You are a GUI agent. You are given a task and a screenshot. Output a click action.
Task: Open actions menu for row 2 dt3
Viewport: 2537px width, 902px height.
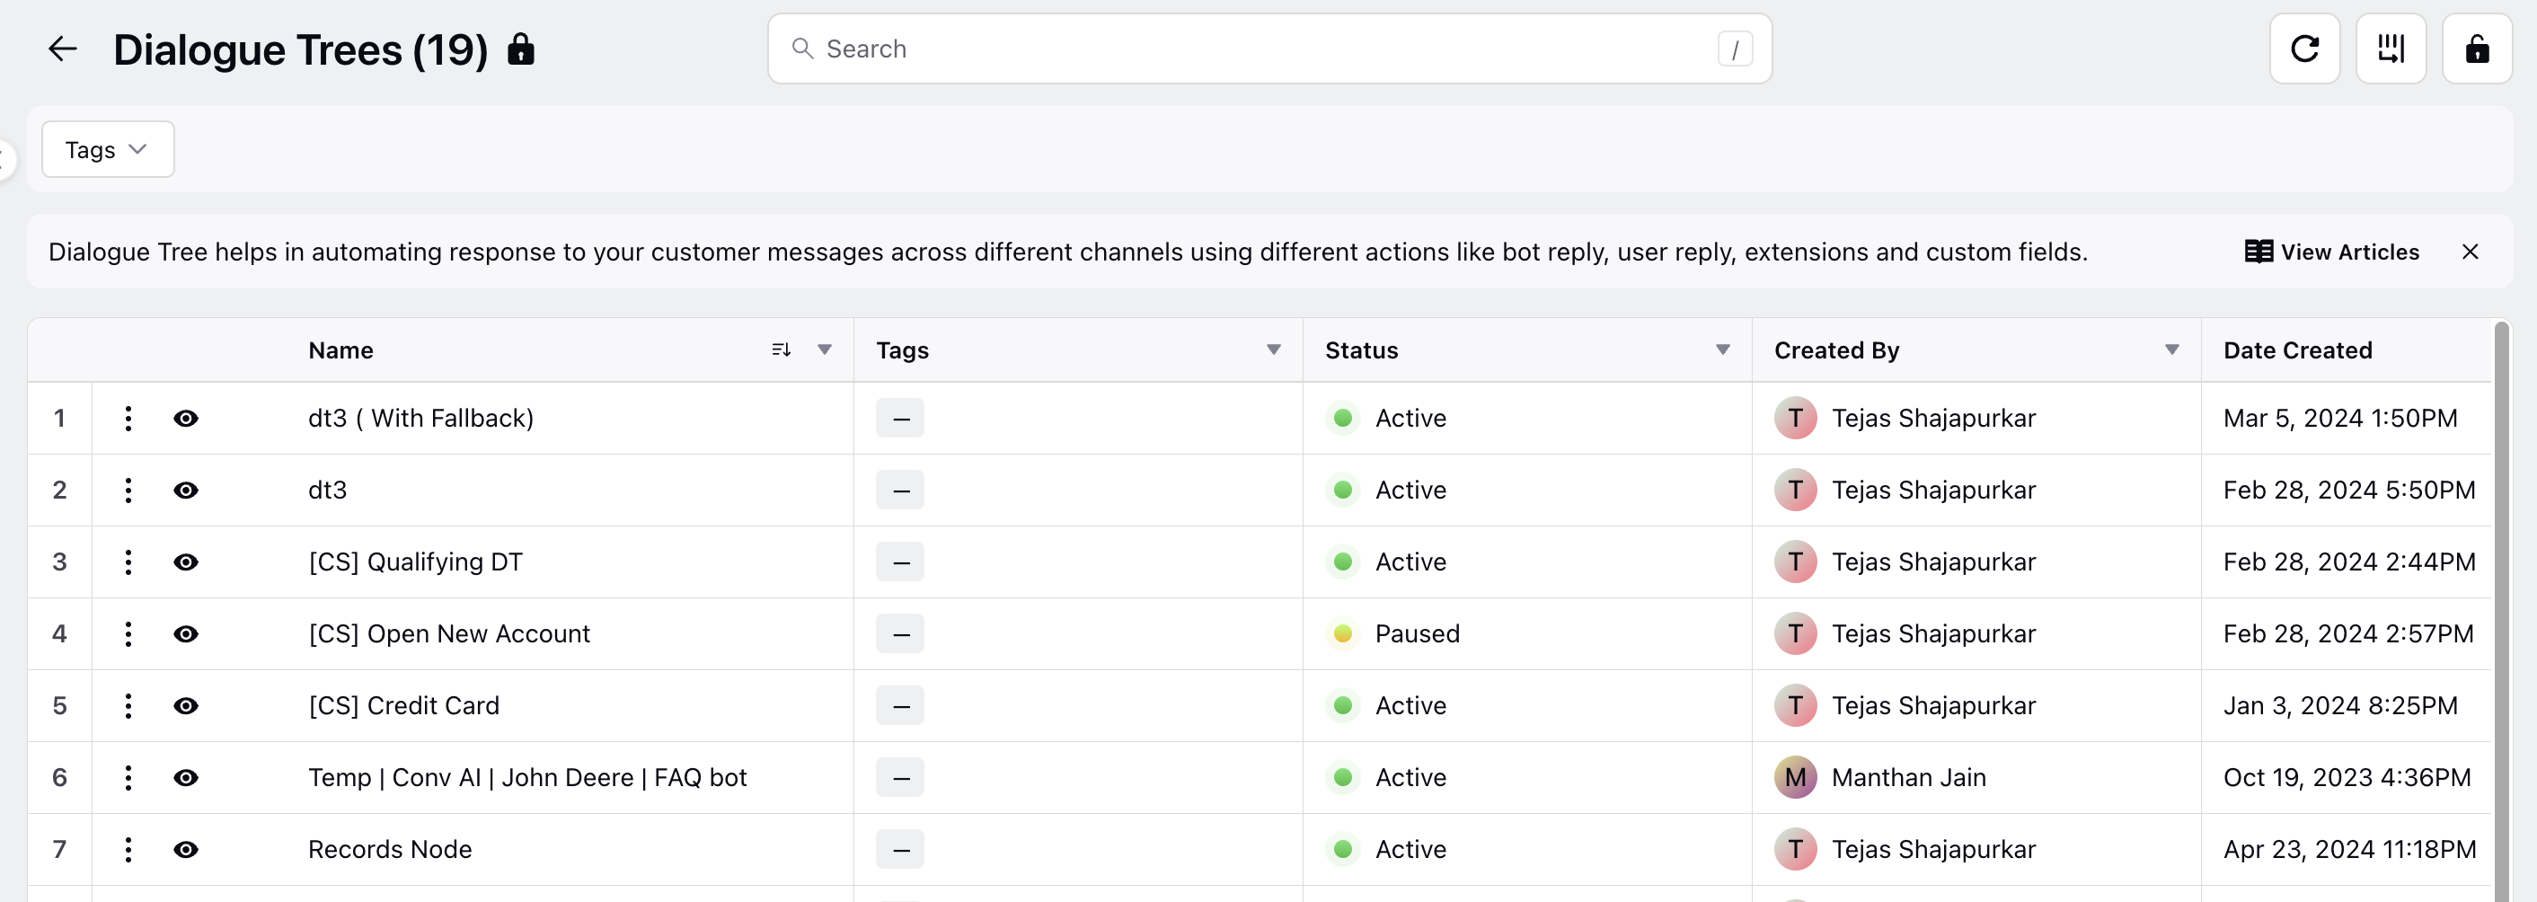[x=128, y=491]
